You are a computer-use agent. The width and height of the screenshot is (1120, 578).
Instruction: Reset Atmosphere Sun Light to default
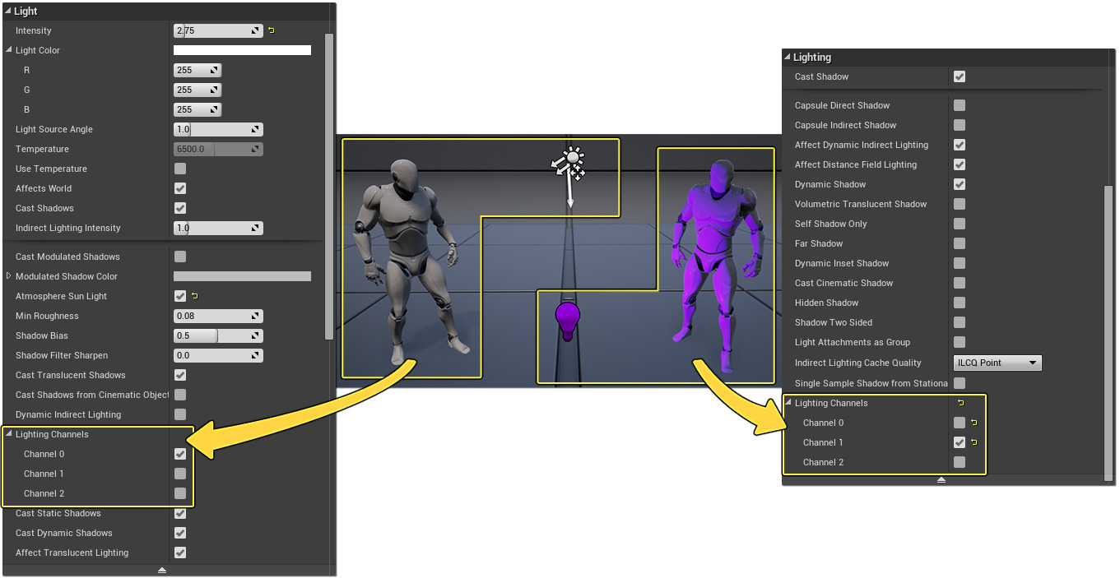pos(195,296)
